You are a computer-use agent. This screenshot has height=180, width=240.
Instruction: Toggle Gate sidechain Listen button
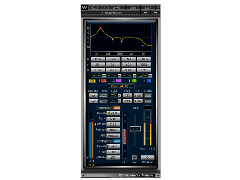148,101
